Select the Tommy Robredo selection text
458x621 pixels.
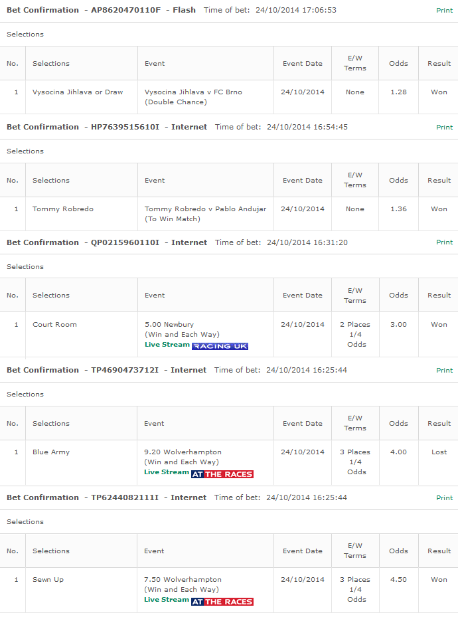pyautogui.click(x=63, y=209)
